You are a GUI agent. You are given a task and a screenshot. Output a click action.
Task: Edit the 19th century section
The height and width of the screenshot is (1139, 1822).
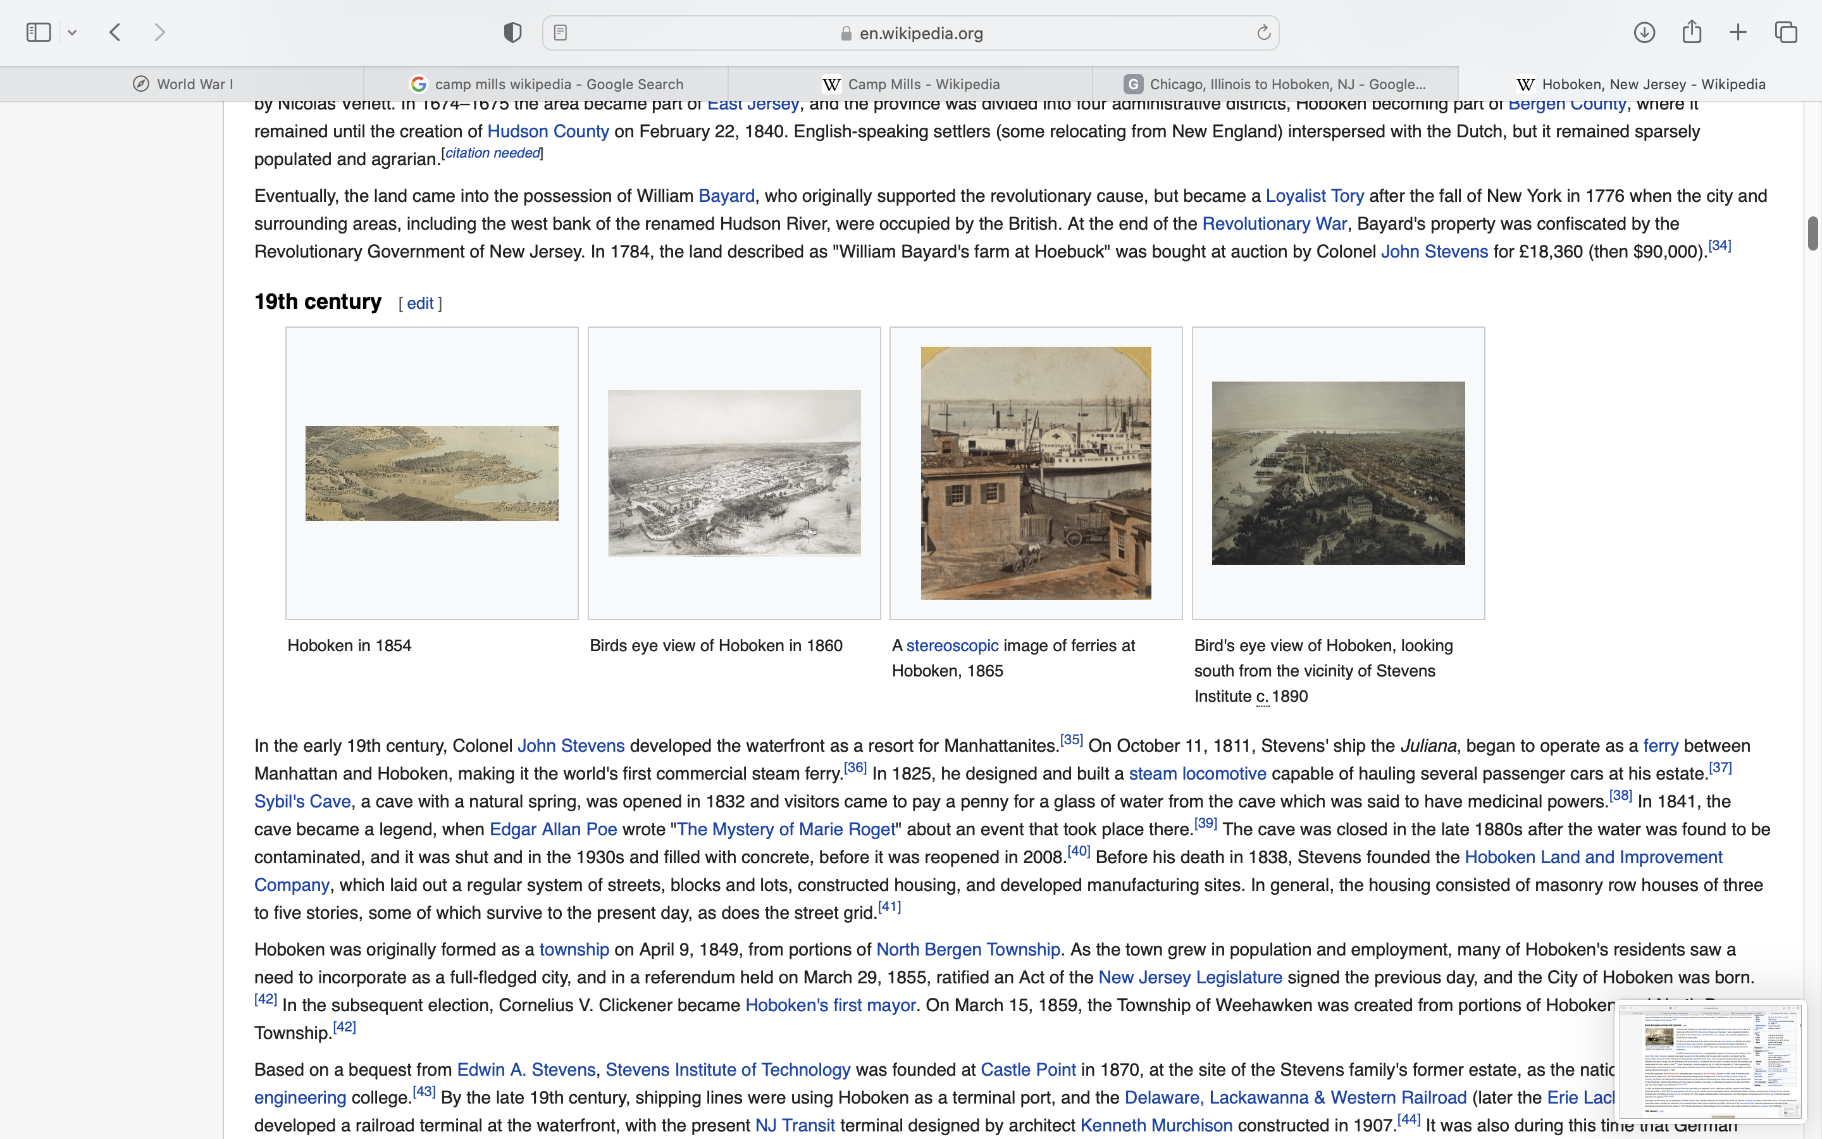[x=420, y=304]
